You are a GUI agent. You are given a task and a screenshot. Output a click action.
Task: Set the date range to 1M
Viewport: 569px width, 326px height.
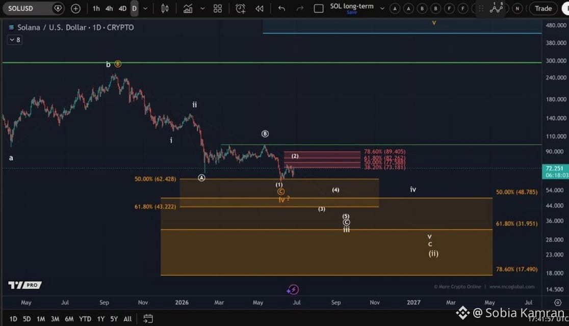click(41, 319)
